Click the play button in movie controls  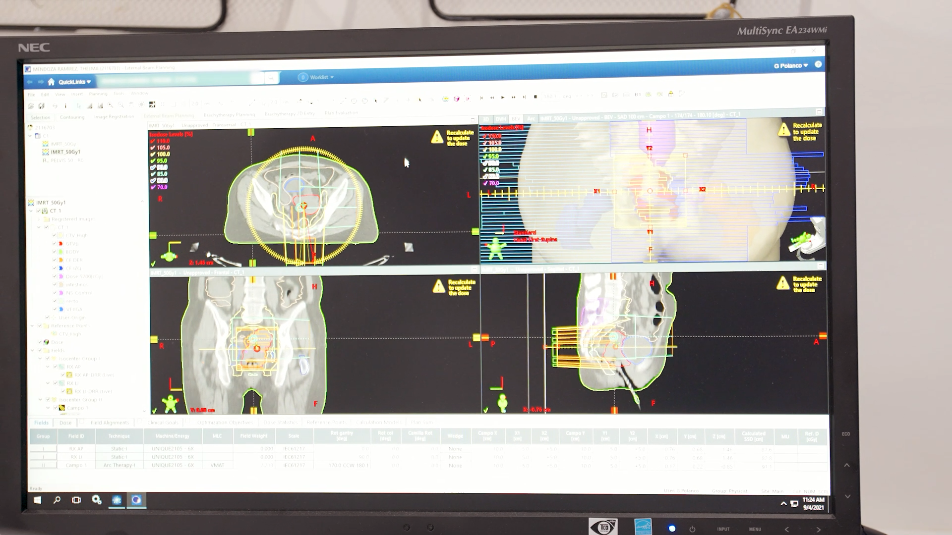[503, 98]
